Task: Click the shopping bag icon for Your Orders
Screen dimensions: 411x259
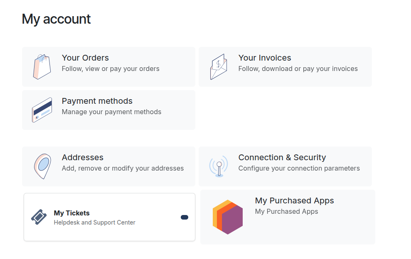Action: 42,66
